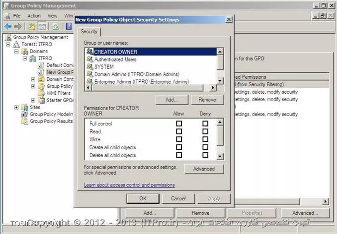
Task: Click Add... in the background Delegation pane
Action: click(150, 213)
